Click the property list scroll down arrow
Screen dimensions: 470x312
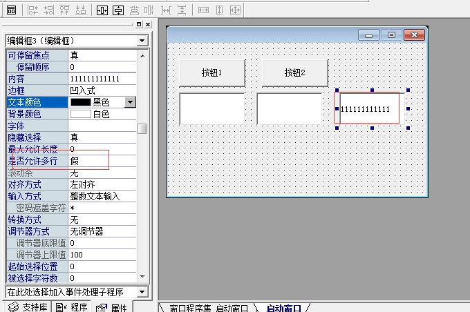142,276
